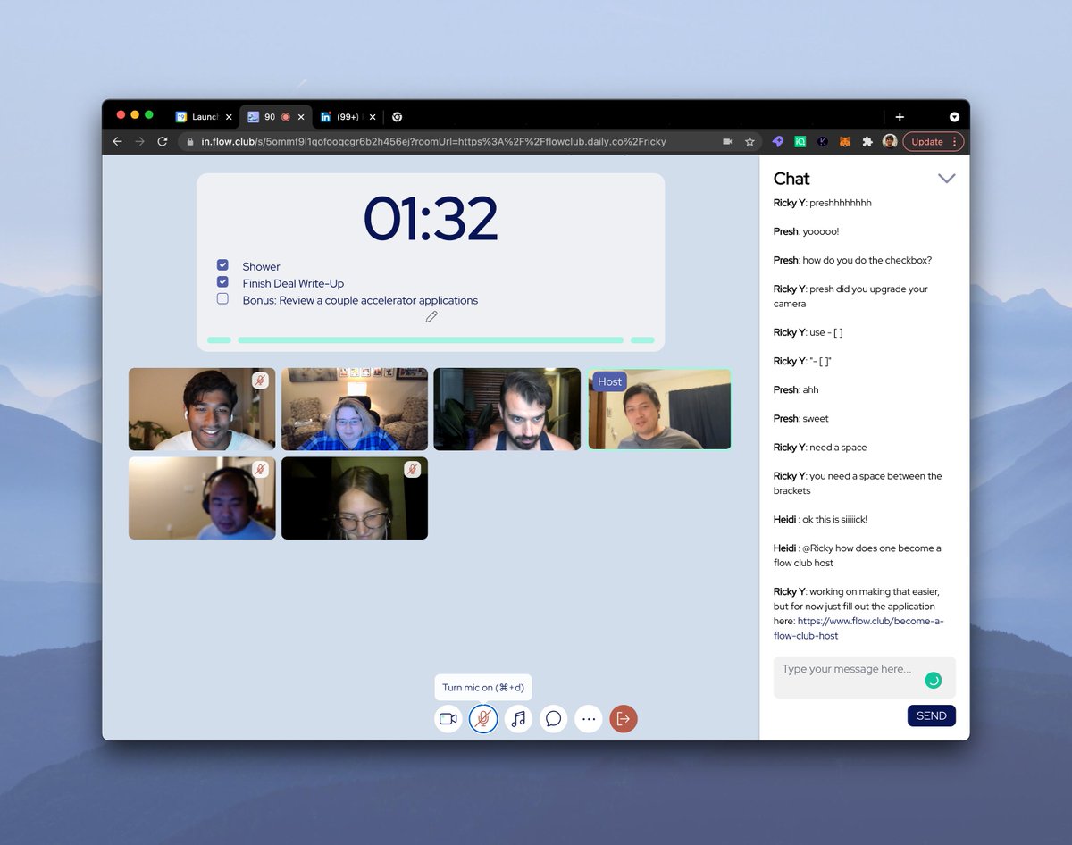Screen dimensions: 1072x845
Task: Close the Launch tab
Action: [x=229, y=117]
